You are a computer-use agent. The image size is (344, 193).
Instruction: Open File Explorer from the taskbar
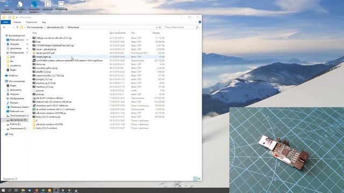pyautogui.click(x=23, y=190)
